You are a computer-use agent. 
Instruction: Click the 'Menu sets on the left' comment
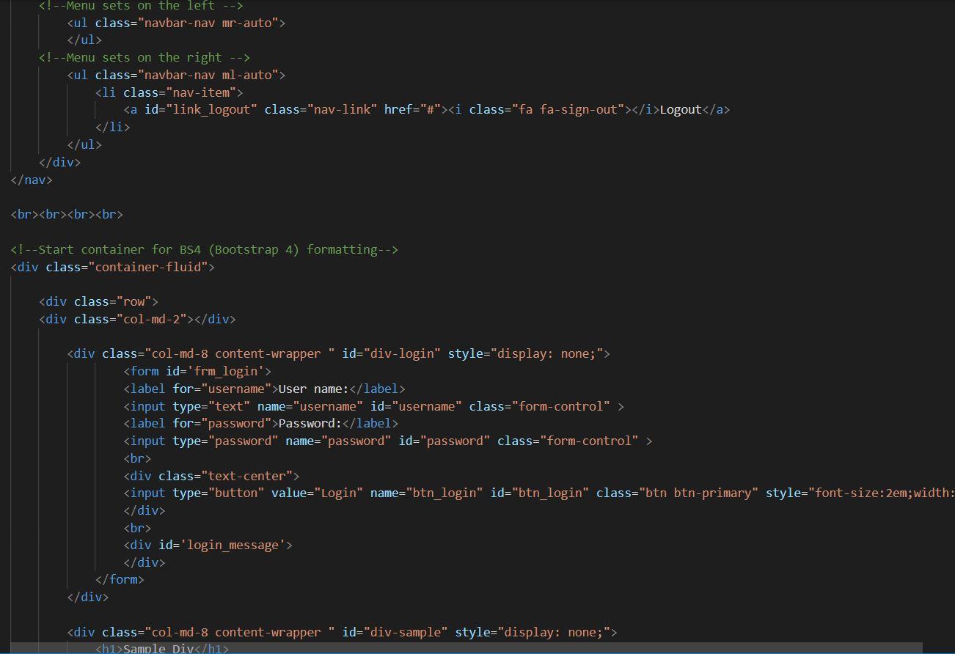pyautogui.click(x=140, y=6)
